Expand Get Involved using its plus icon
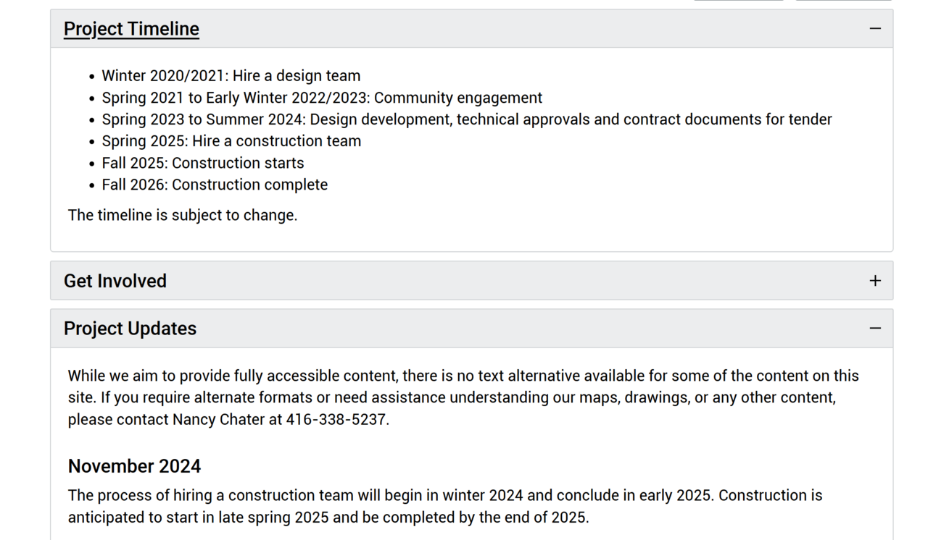This screenshot has width=928, height=540. tap(875, 281)
